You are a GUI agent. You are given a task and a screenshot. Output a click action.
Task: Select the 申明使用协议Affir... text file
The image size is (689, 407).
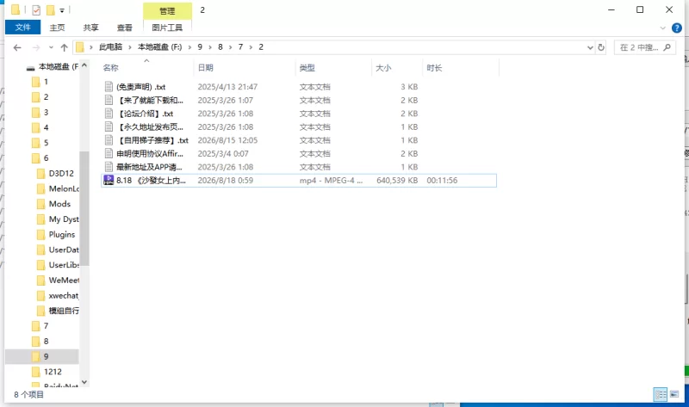click(150, 154)
